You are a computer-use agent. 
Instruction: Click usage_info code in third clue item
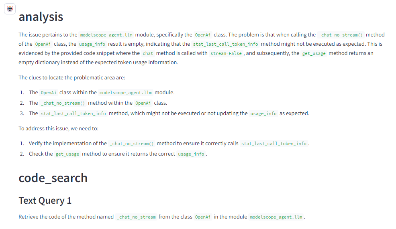pos(263,113)
